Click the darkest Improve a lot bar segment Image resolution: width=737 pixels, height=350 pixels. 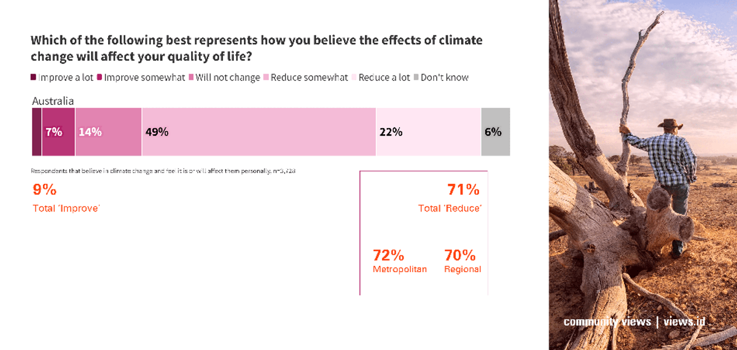point(37,132)
